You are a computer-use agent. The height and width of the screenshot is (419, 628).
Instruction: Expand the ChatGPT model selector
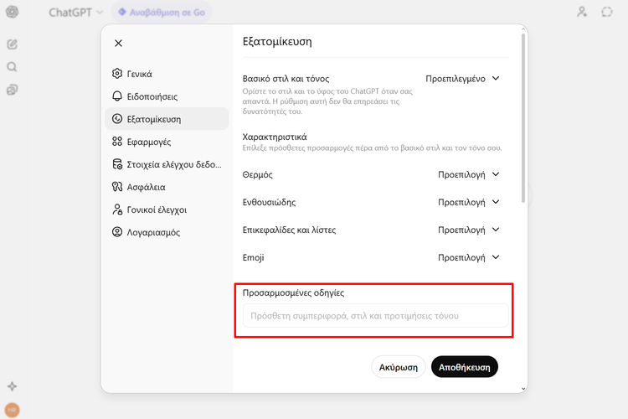(x=75, y=13)
